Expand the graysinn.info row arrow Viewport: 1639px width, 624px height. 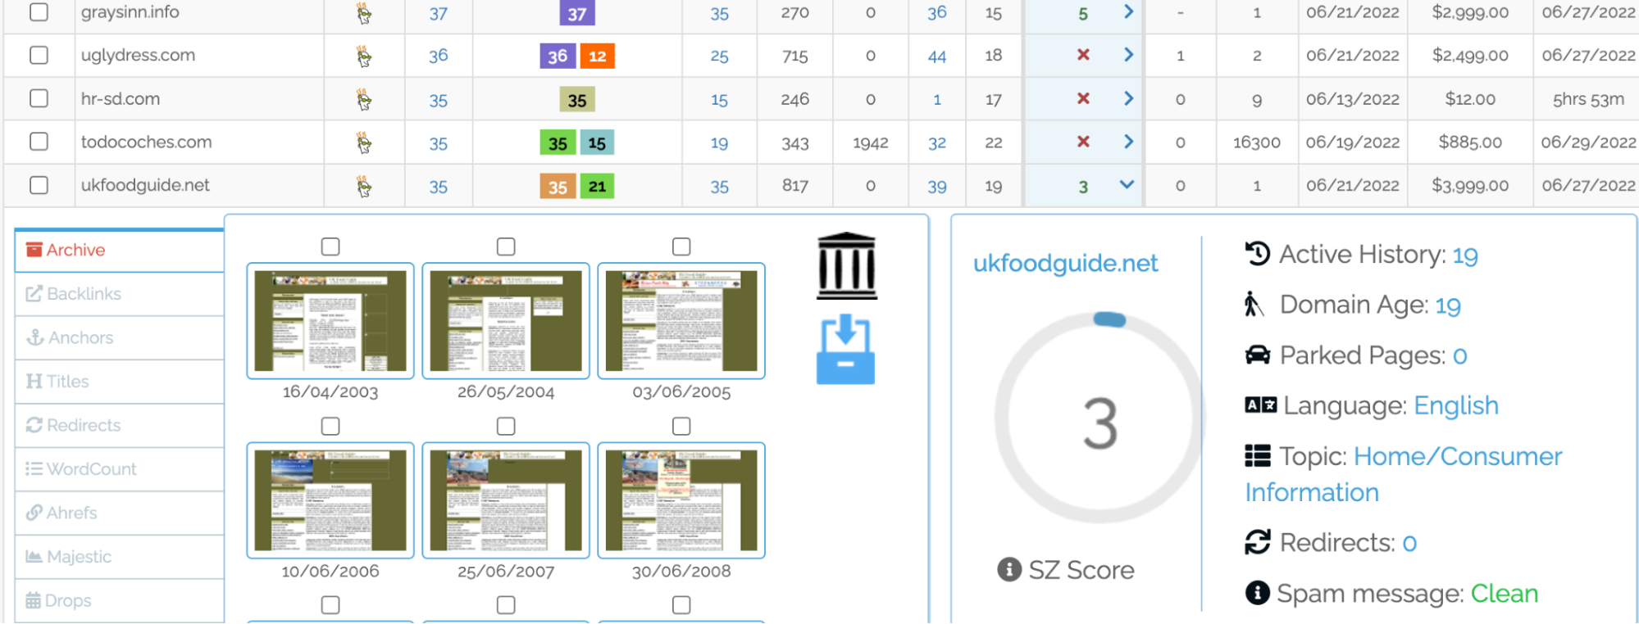click(1128, 11)
